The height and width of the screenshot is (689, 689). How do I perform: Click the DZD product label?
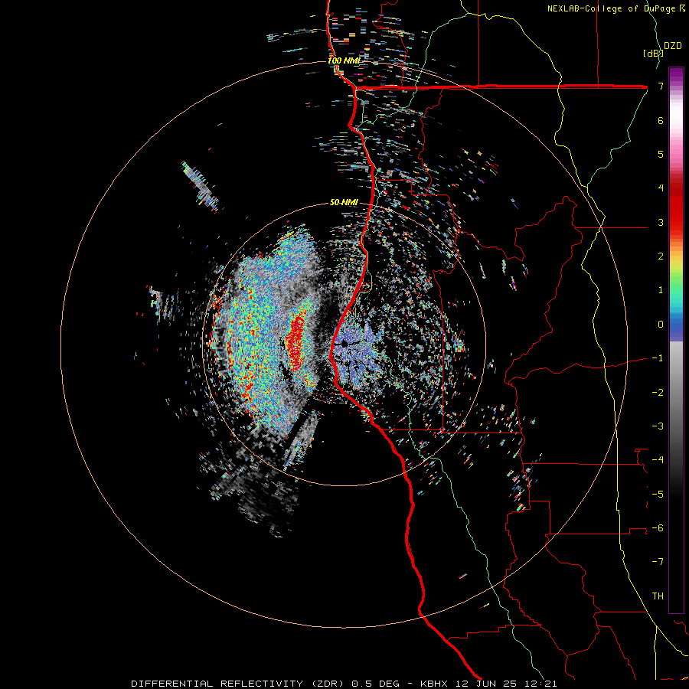click(673, 46)
